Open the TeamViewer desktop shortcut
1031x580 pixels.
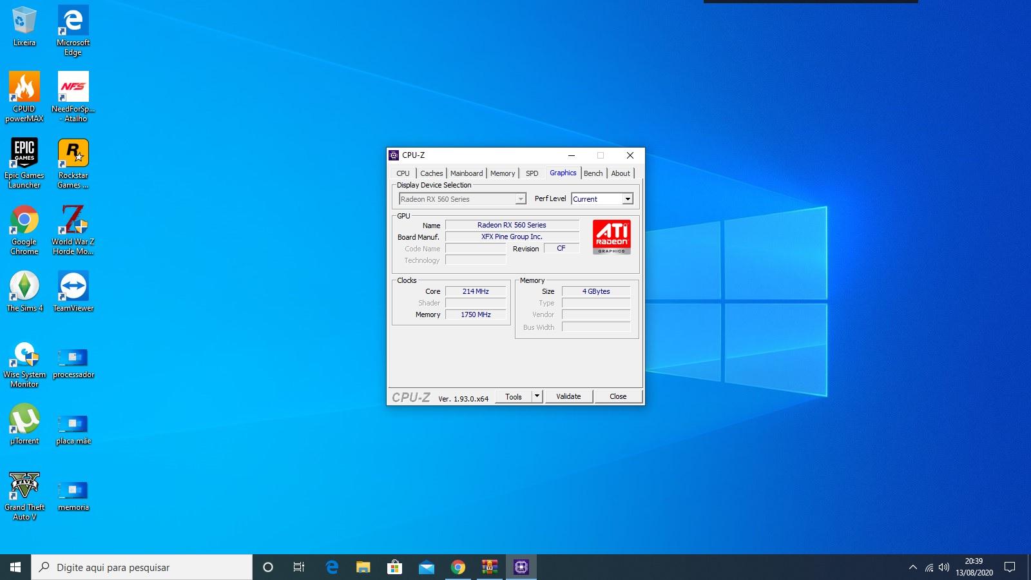click(x=73, y=291)
